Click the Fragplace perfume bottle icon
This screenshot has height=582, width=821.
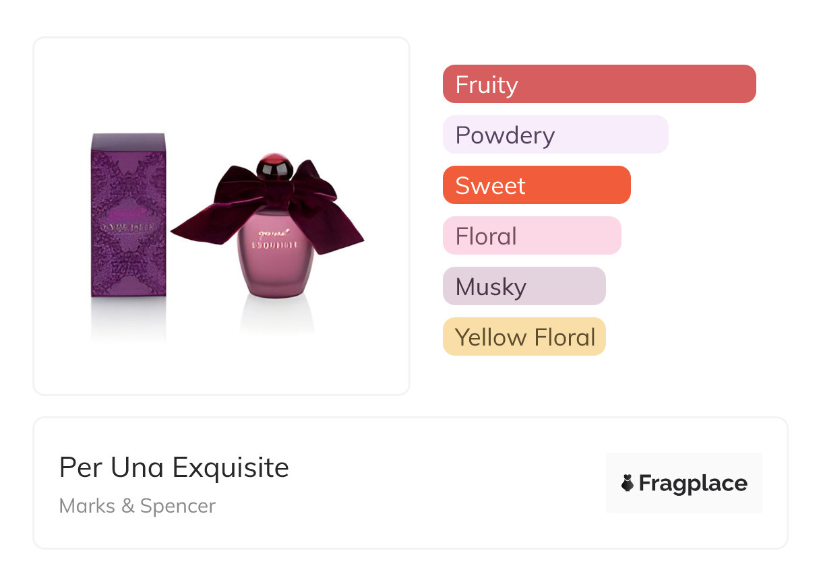(628, 483)
